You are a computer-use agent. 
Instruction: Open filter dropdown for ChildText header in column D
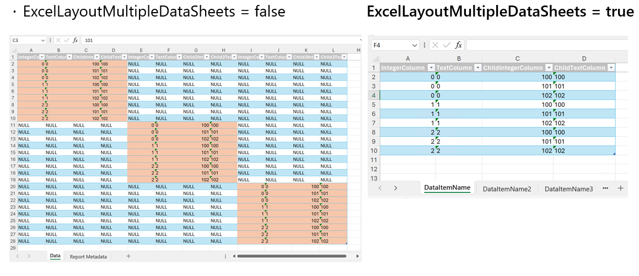[124, 57]
